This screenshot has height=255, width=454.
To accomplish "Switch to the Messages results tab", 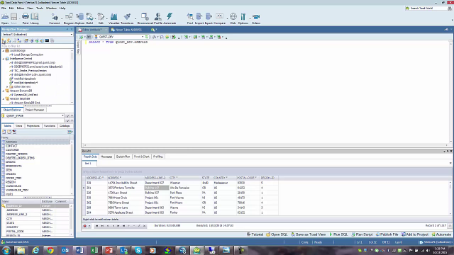I will [106, 157].
